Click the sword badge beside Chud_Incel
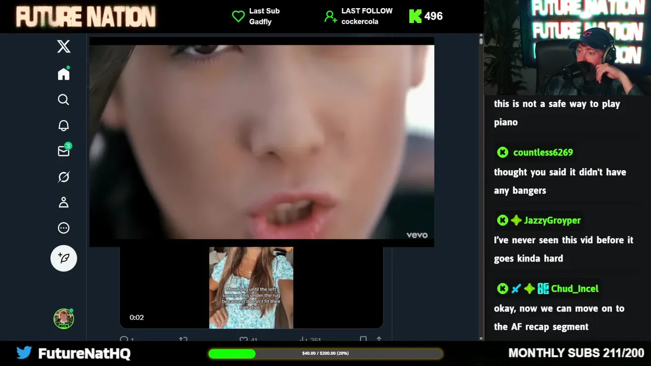651x366 pixels. 516,289
